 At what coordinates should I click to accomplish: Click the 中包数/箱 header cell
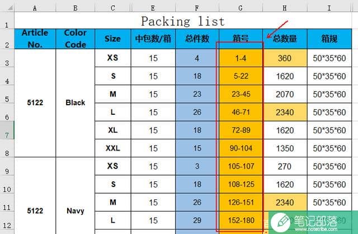click(x=153, y=39)
